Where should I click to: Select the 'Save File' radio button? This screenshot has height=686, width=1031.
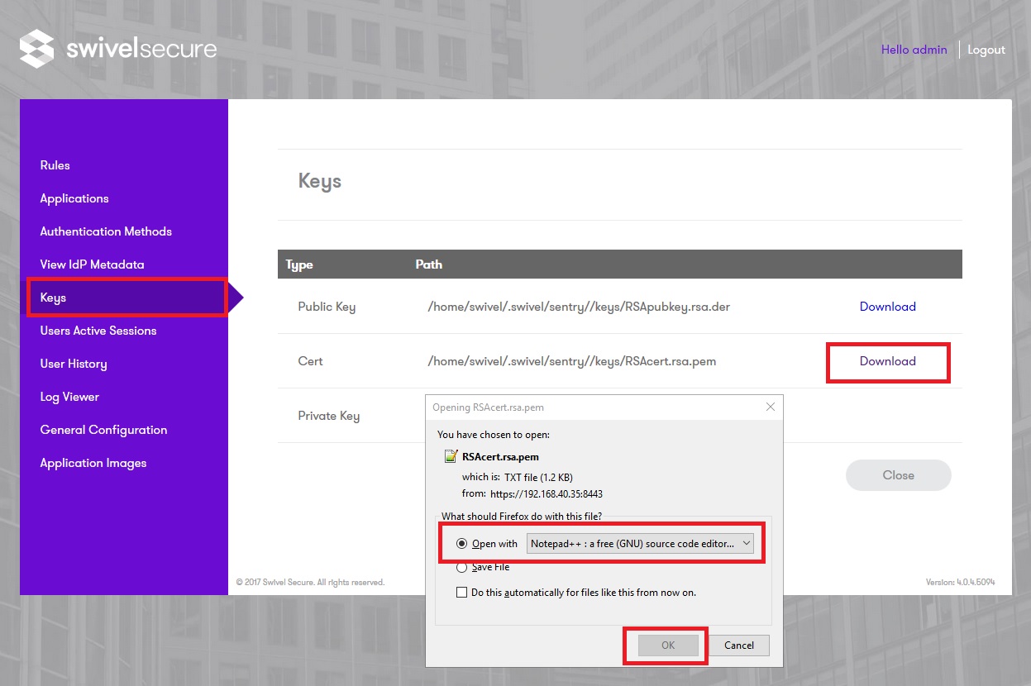coord(461,567)
